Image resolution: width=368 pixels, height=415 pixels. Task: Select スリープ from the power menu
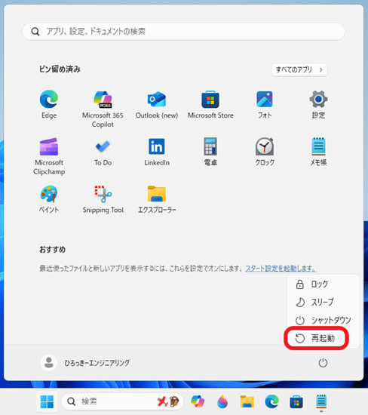(x=323, y=303)
